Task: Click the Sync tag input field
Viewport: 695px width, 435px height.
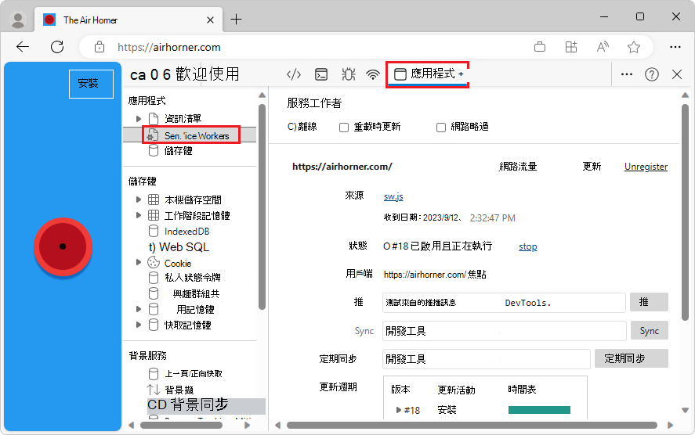Action: (505, 331)
